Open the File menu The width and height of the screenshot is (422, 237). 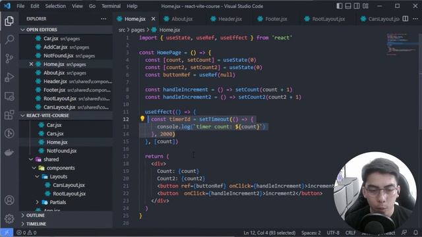click(x=20, y=6)
